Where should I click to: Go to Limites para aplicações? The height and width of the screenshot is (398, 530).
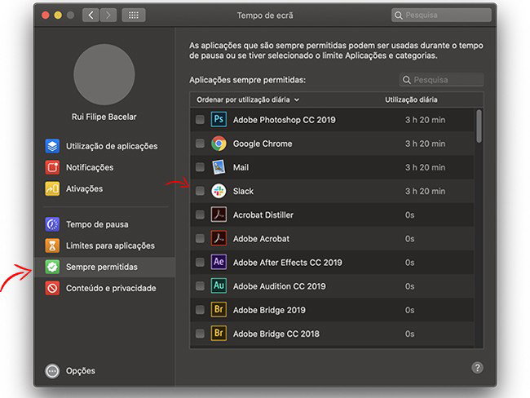109,245
